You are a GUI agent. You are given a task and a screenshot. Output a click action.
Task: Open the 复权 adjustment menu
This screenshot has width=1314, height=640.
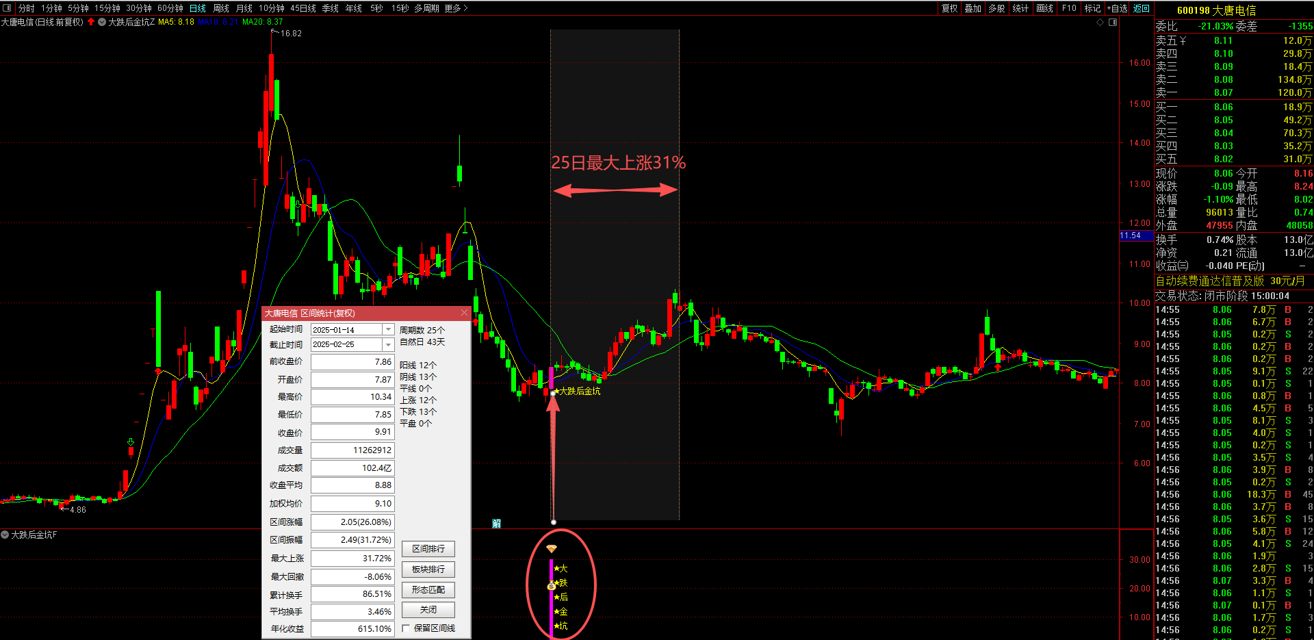[x=949, y=8]
